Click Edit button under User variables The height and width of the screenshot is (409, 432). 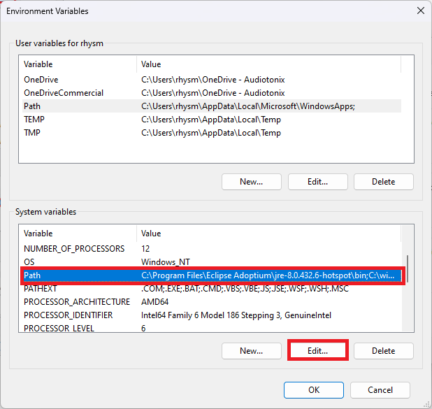click(x=317, y=182)
